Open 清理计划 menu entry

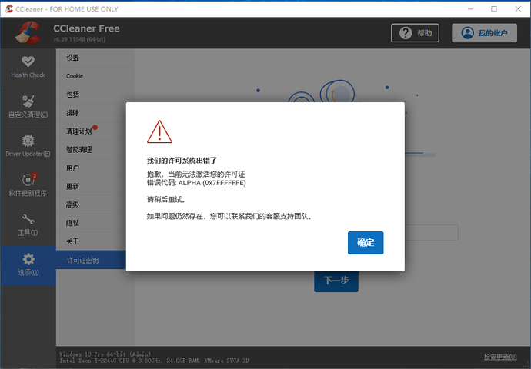(78, 131)
